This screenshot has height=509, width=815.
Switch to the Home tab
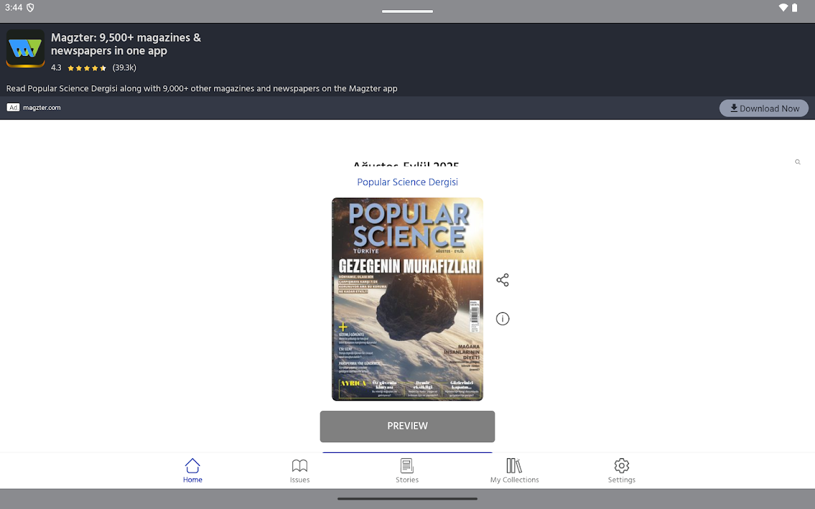[x=192, y=471]
